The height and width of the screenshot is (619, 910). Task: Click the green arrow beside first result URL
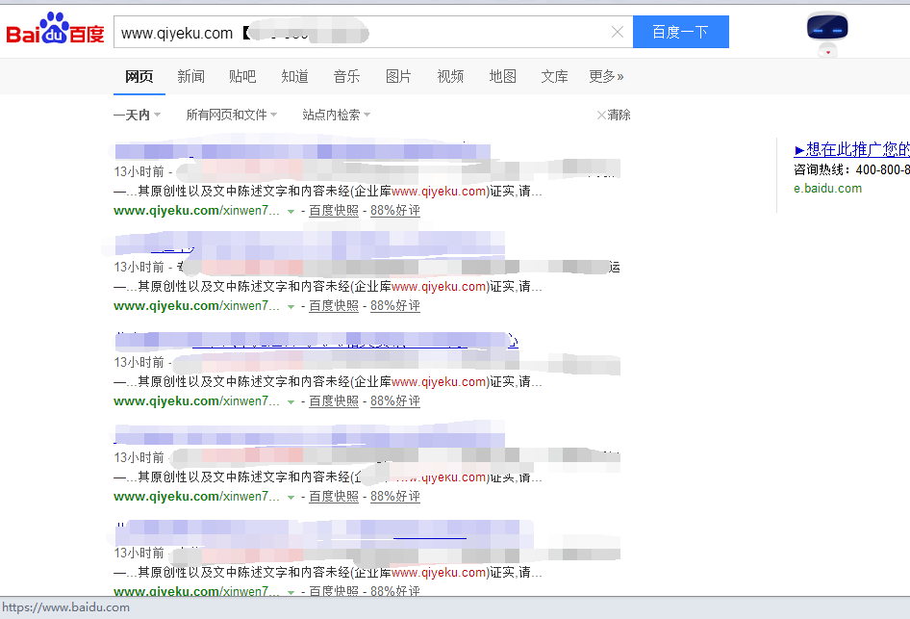pos(291,211)
